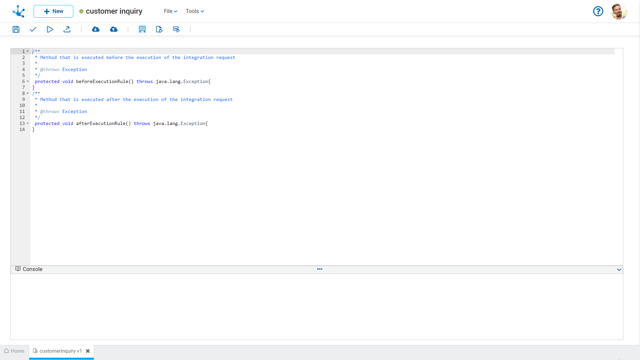The height and width of the screenshot is (360, 640).
Task: Open the help question mark icon
Action: click(x=598, y=11)
